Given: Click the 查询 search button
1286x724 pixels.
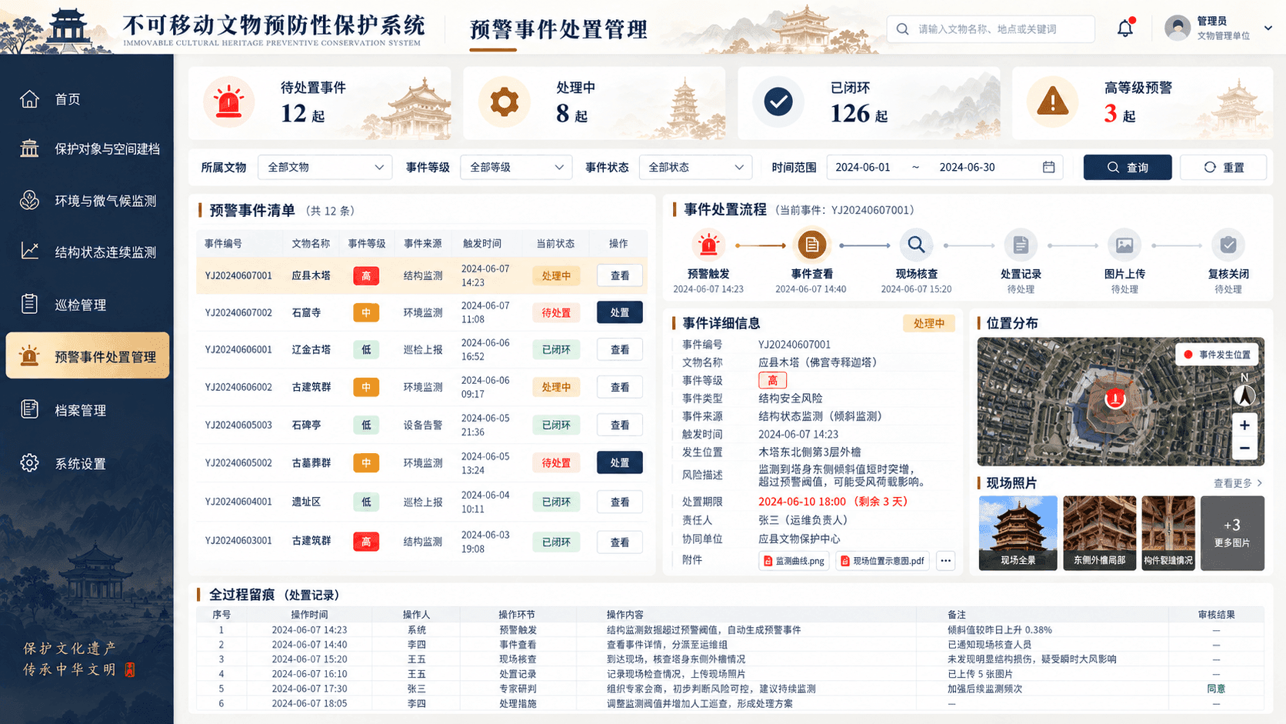Looking at the screenshot, I should point(1128,167).
